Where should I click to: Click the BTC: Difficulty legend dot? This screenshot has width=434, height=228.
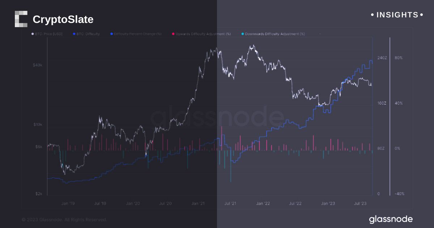74,34
